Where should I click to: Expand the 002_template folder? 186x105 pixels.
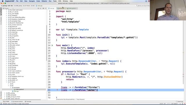(5, 95)
